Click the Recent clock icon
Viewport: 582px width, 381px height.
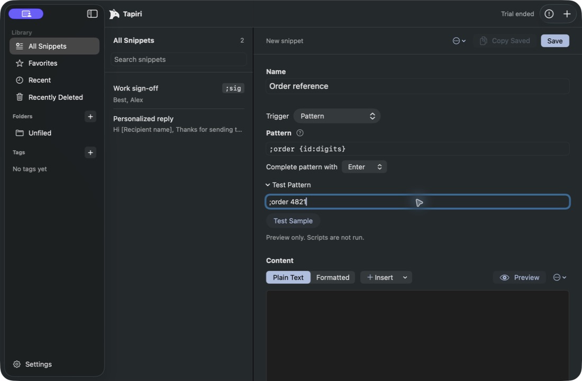(x=19, y=80)
